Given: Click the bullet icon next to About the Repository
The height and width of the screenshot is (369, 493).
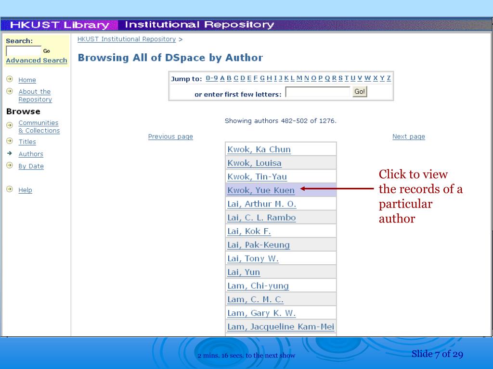Looking at the screenshot, I should (10, 91).
